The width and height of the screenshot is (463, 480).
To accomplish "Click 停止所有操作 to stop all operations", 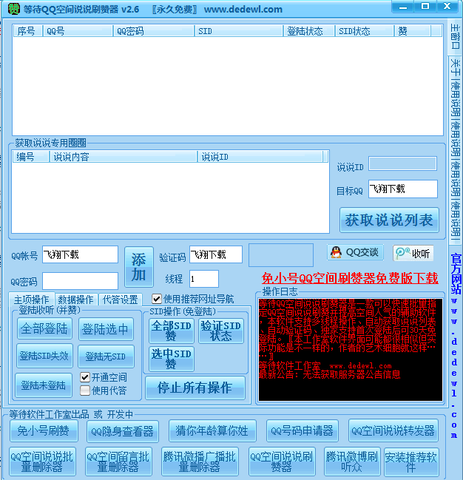I will tap(195, 388).
